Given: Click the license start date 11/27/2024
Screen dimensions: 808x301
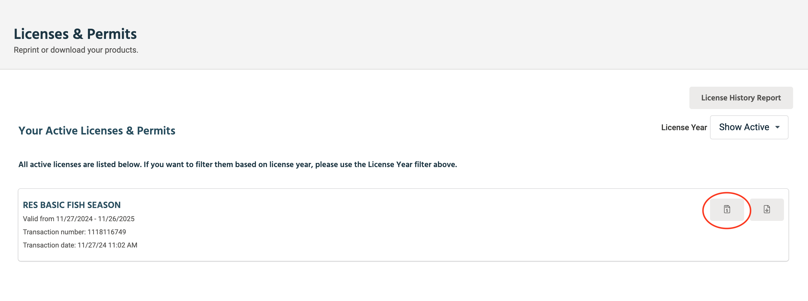Looking at the screenshot, I should (x=74, y=219).
